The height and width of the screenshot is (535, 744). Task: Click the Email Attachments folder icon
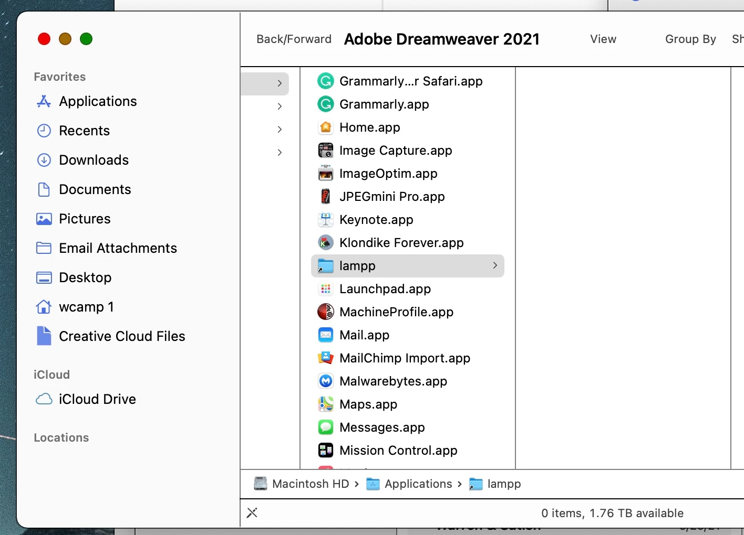44,248
